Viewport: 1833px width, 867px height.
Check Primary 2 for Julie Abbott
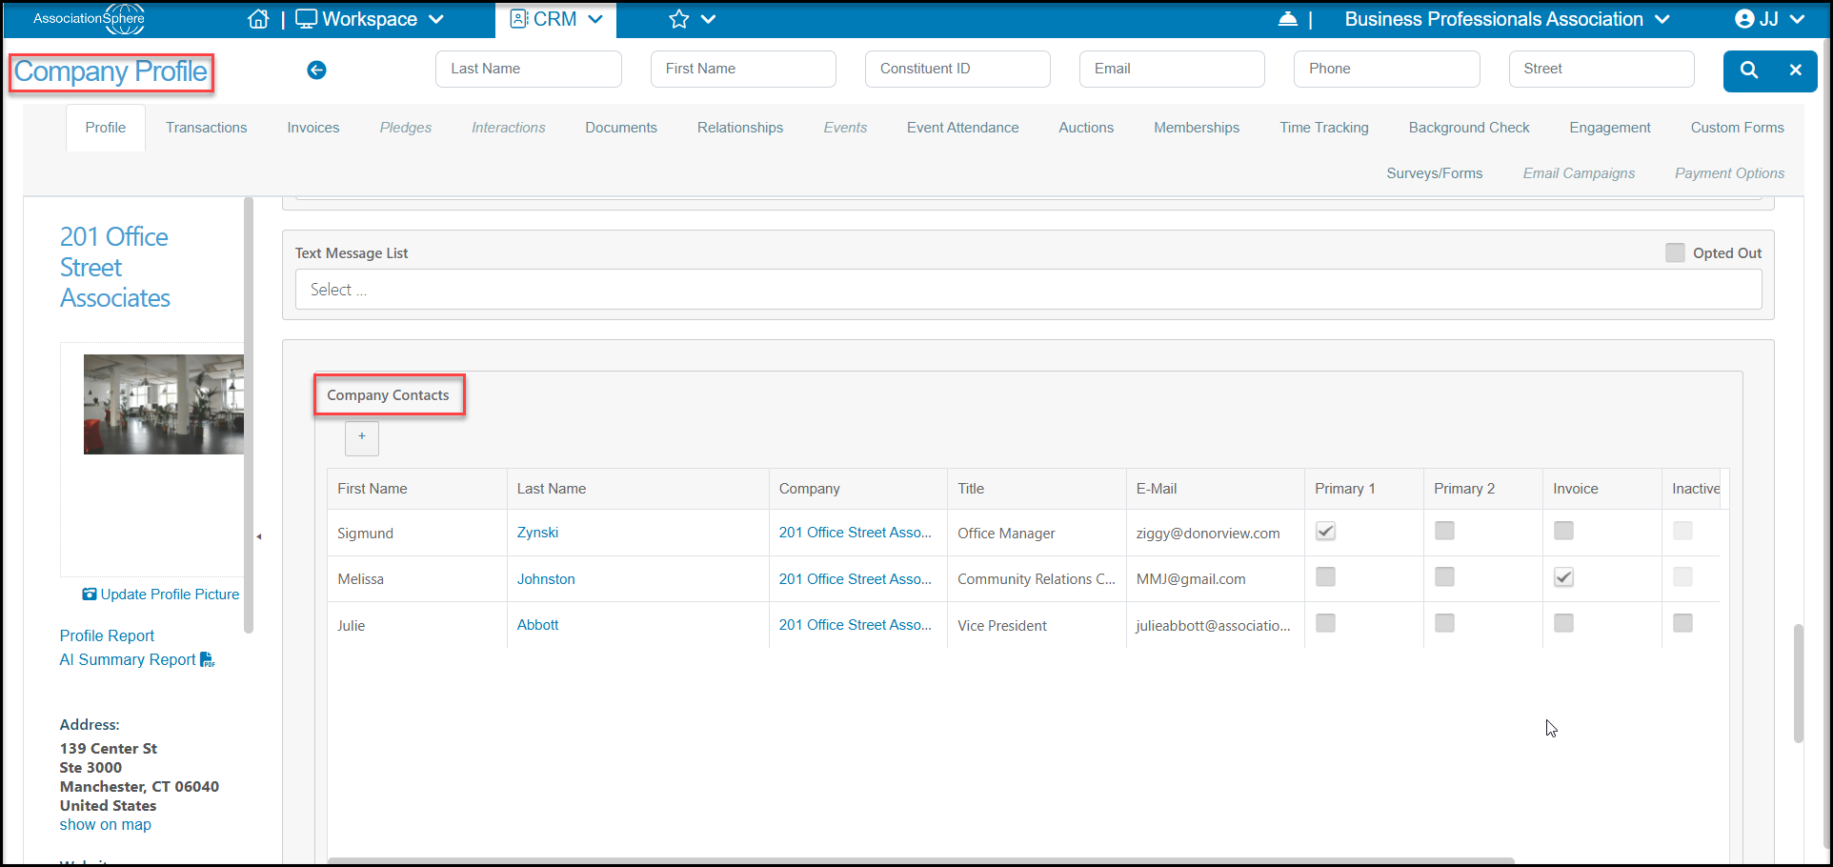1444,623
